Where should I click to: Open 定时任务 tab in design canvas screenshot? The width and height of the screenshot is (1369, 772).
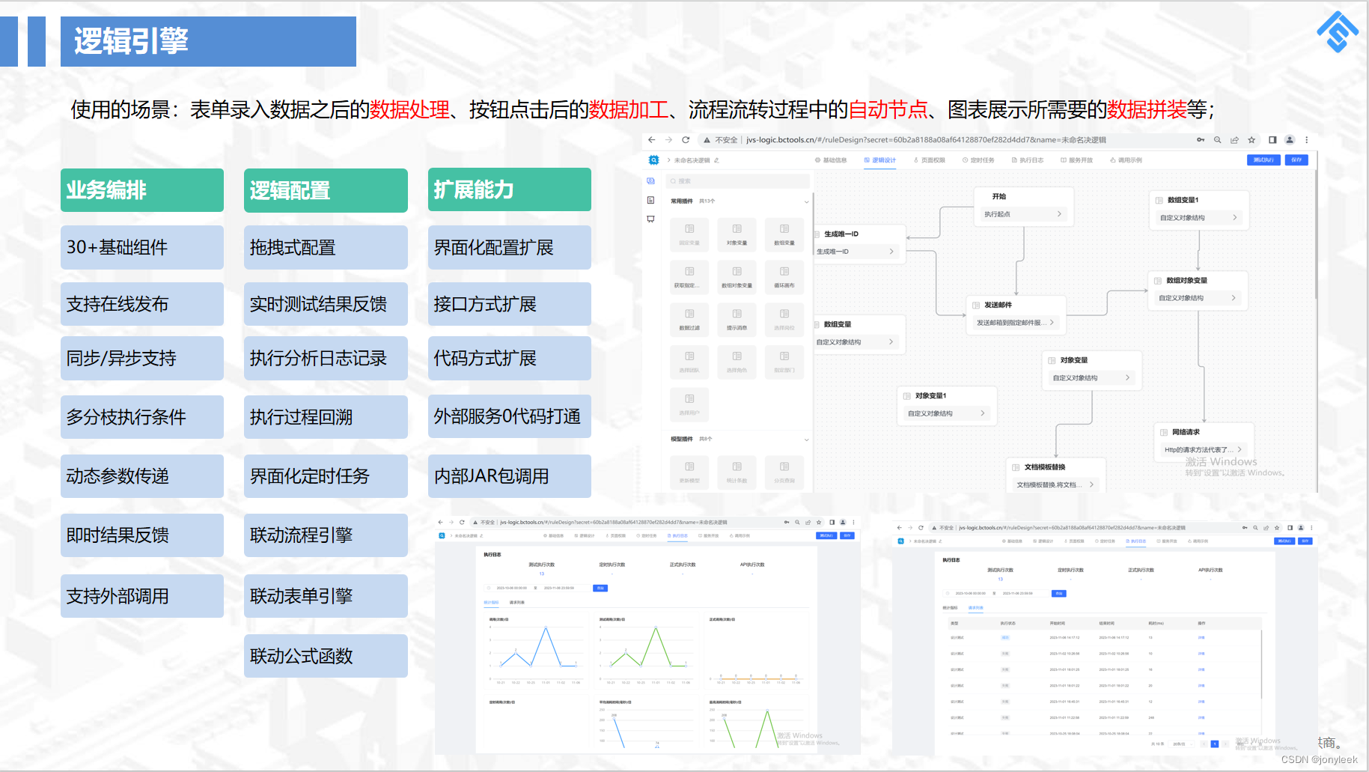[x=978, y=160]
